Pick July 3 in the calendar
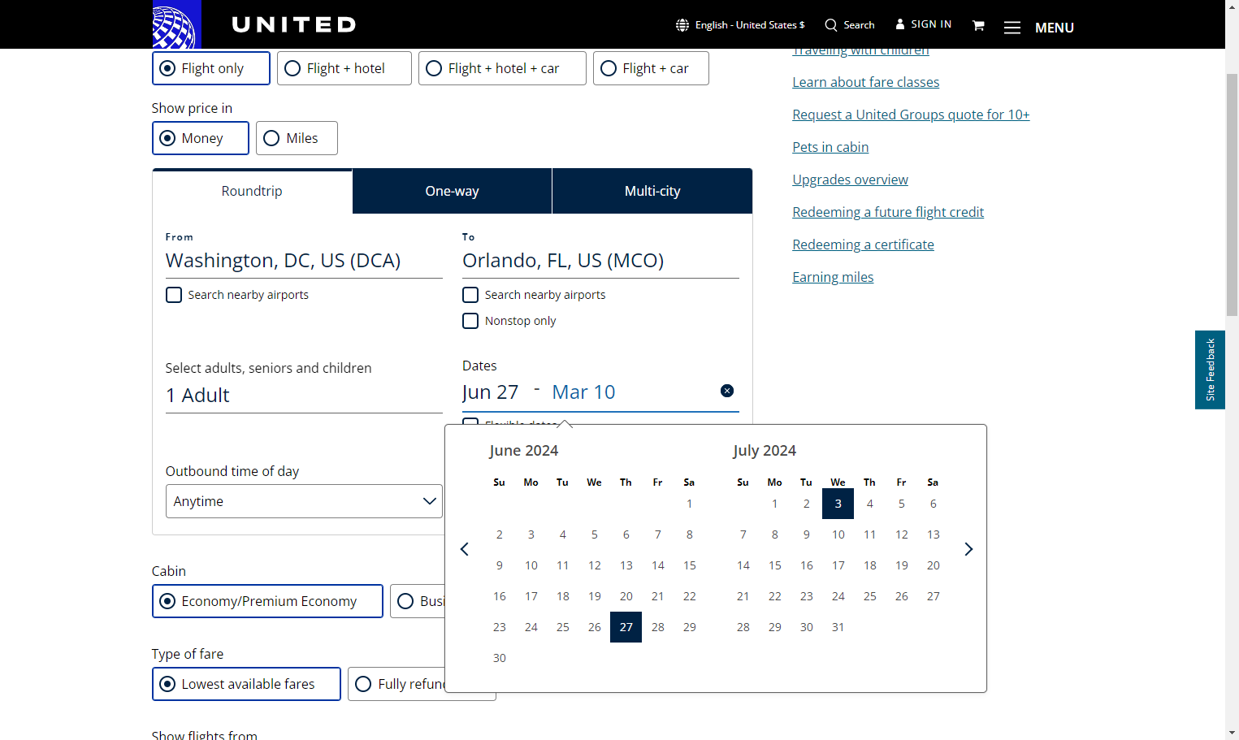Screen dimensions: 1239x740 point(838,504)
